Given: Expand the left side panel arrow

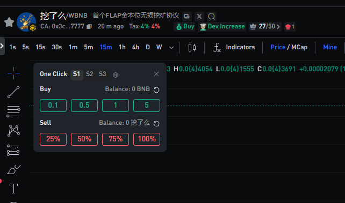Looking at the screenshot, I should (x=2, y=46).
